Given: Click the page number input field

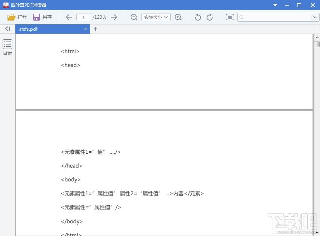Looking at the screenshot, I should click(x=84, y=17).
